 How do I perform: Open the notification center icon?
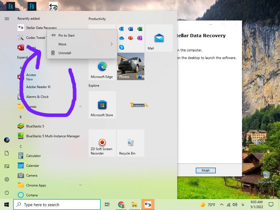pos(271,205)
